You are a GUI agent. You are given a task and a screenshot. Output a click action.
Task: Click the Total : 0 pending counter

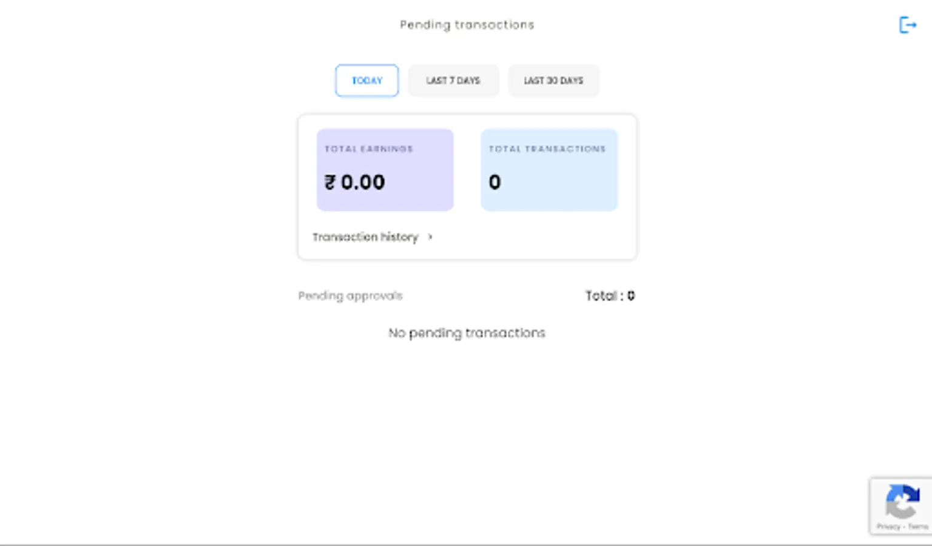(609, 296)
